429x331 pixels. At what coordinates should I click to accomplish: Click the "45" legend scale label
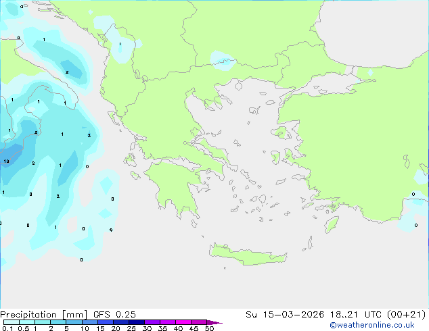click(x=194, y=328)
